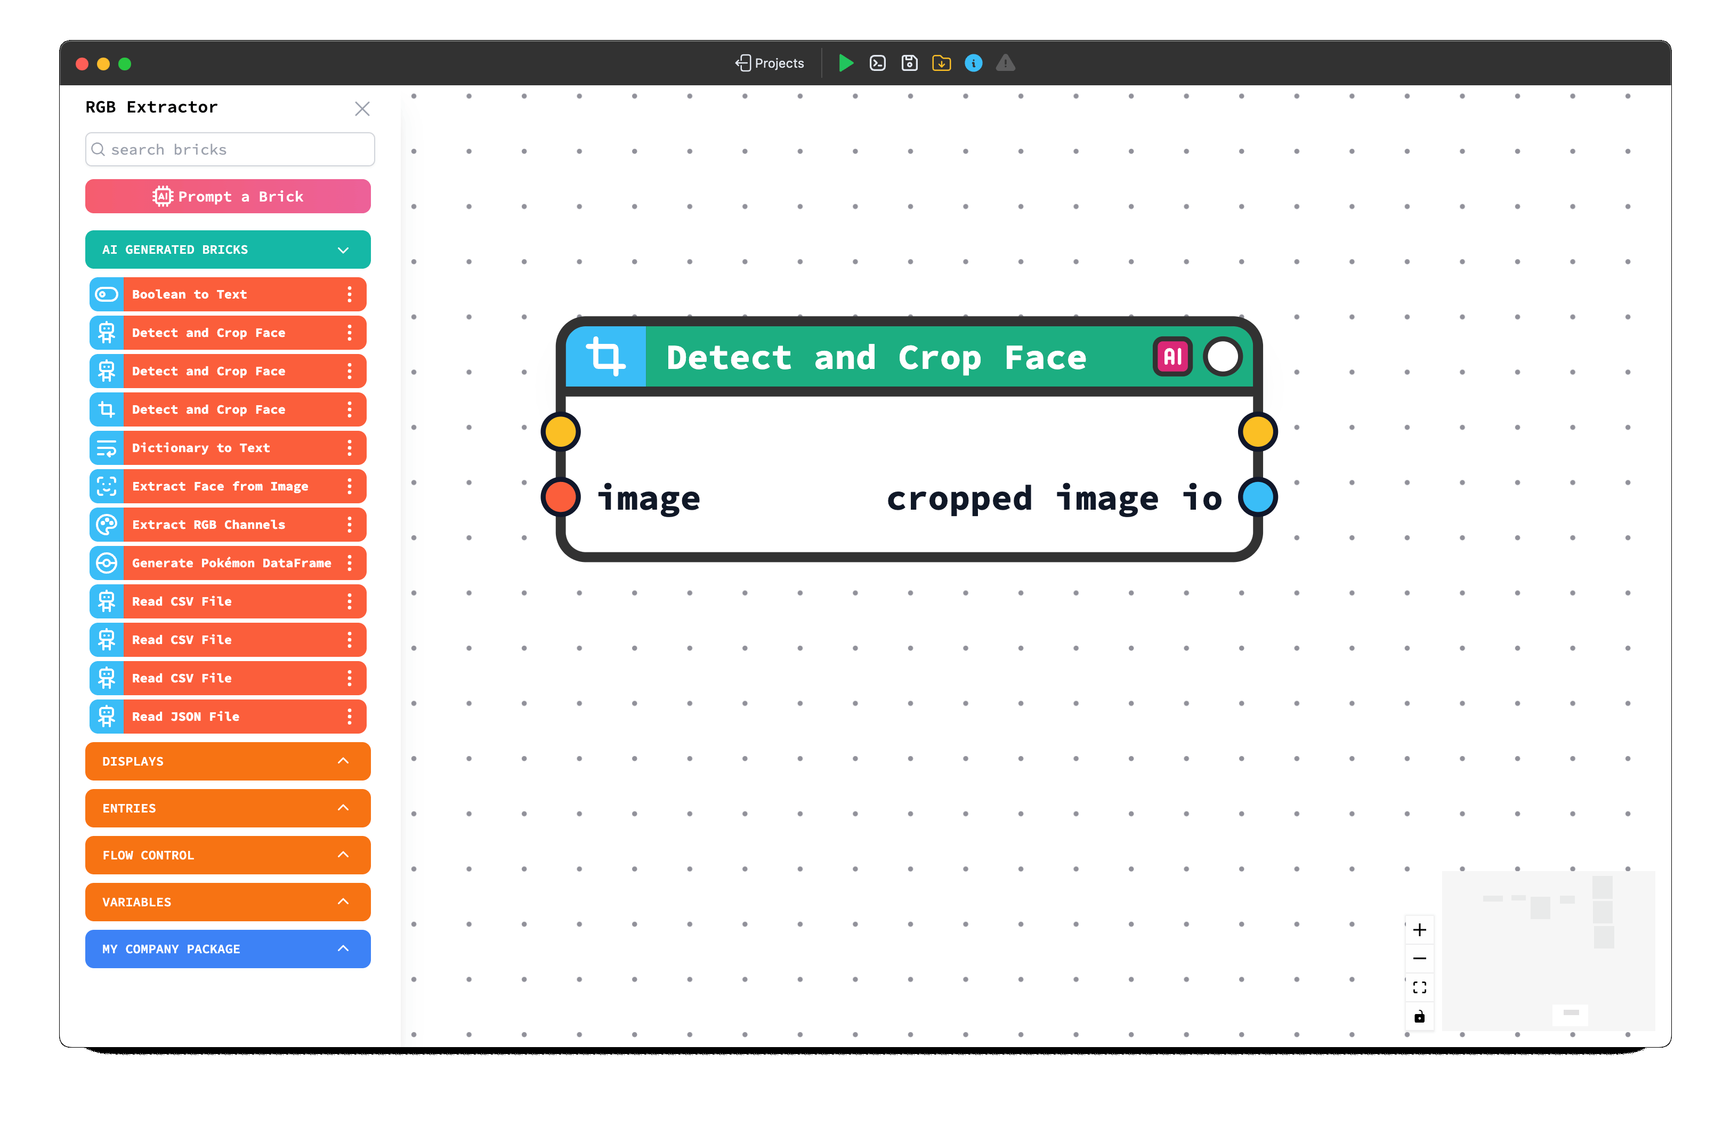Open the terminal console icon
Screen dimensions: 1731x1126
(x=878, y=63)
